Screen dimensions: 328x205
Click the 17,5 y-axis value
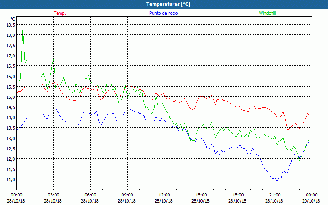pos(11,46)
